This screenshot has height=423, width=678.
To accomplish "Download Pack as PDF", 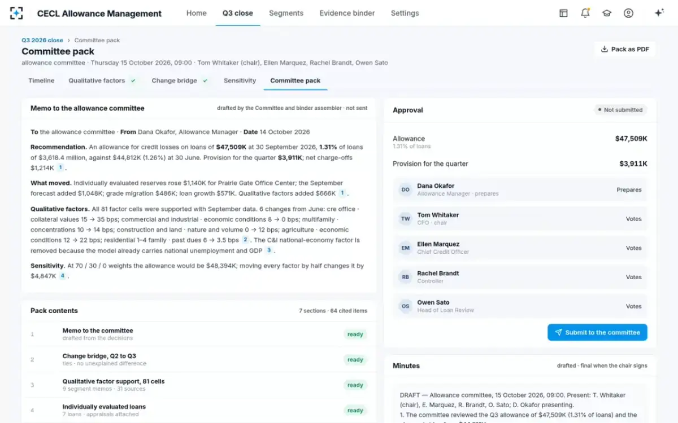I will tap(625, 49).
